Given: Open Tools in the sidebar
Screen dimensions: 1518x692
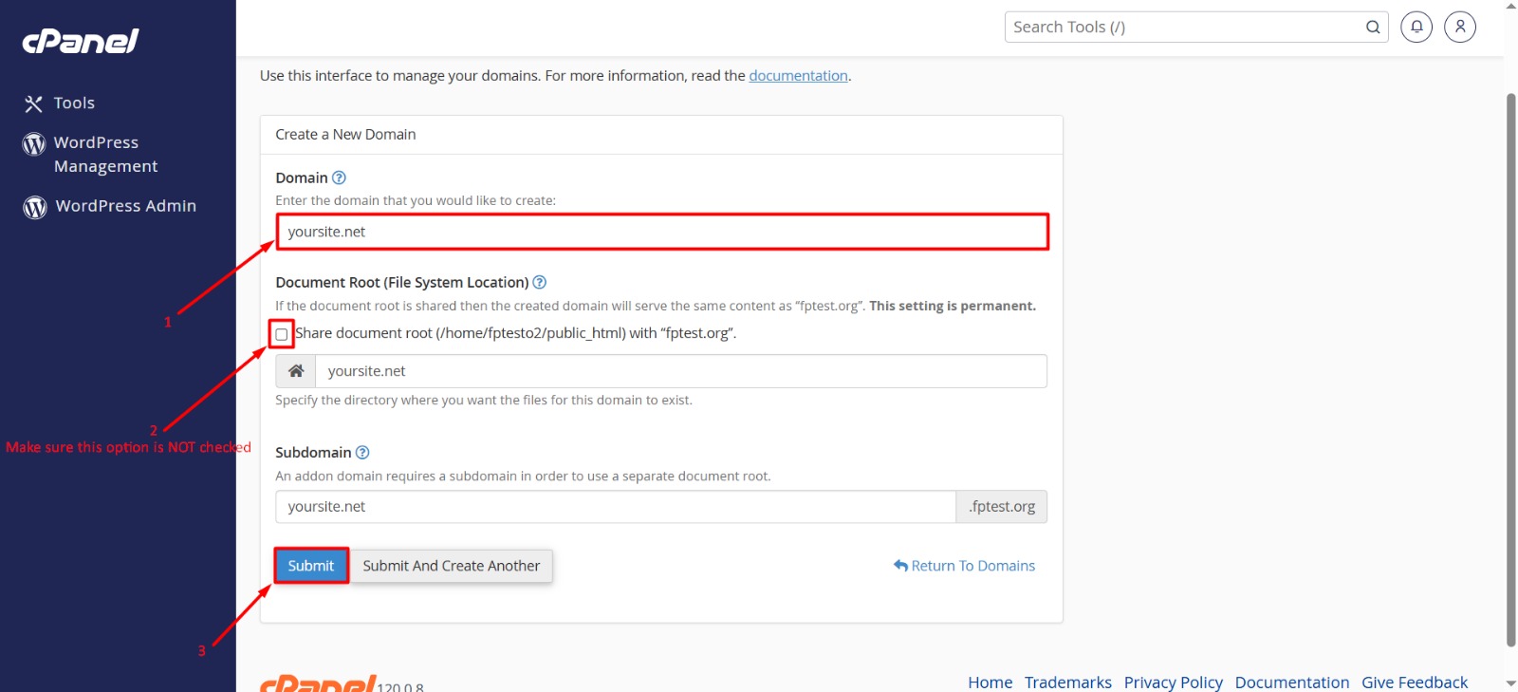Looking at the screenshot, I should pos(73,103).
